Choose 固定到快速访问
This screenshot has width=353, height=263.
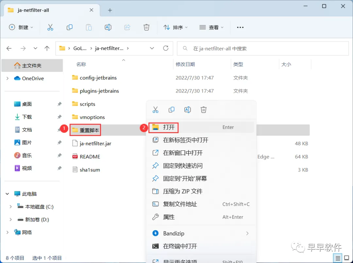(201, 166)
